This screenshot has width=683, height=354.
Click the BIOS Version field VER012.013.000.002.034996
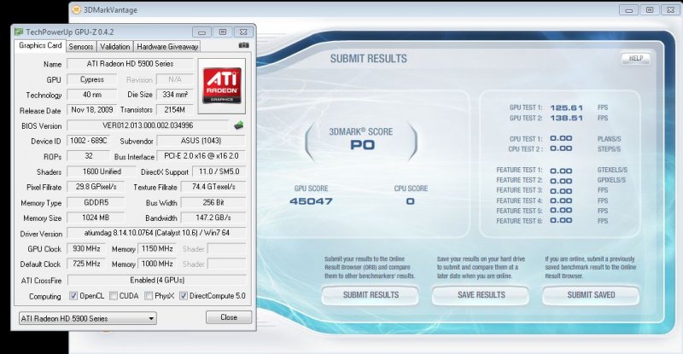148,125
